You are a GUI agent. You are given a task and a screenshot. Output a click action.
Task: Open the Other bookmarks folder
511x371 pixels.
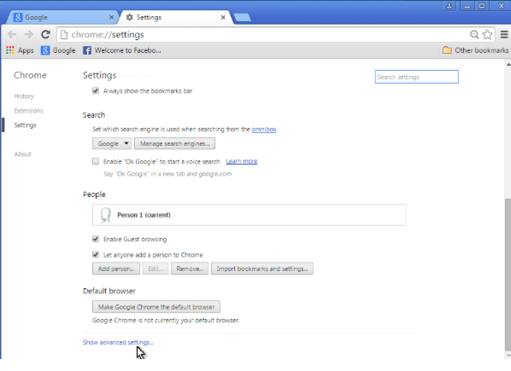coord(475,50)
